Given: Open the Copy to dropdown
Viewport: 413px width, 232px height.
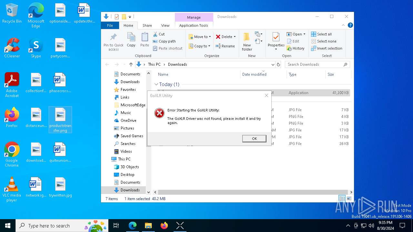Looking at the screenshot, I should pyautogui.click(x=199, y=46).
